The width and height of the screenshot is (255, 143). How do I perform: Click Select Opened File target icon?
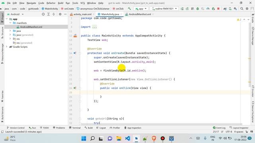point(43,14)
